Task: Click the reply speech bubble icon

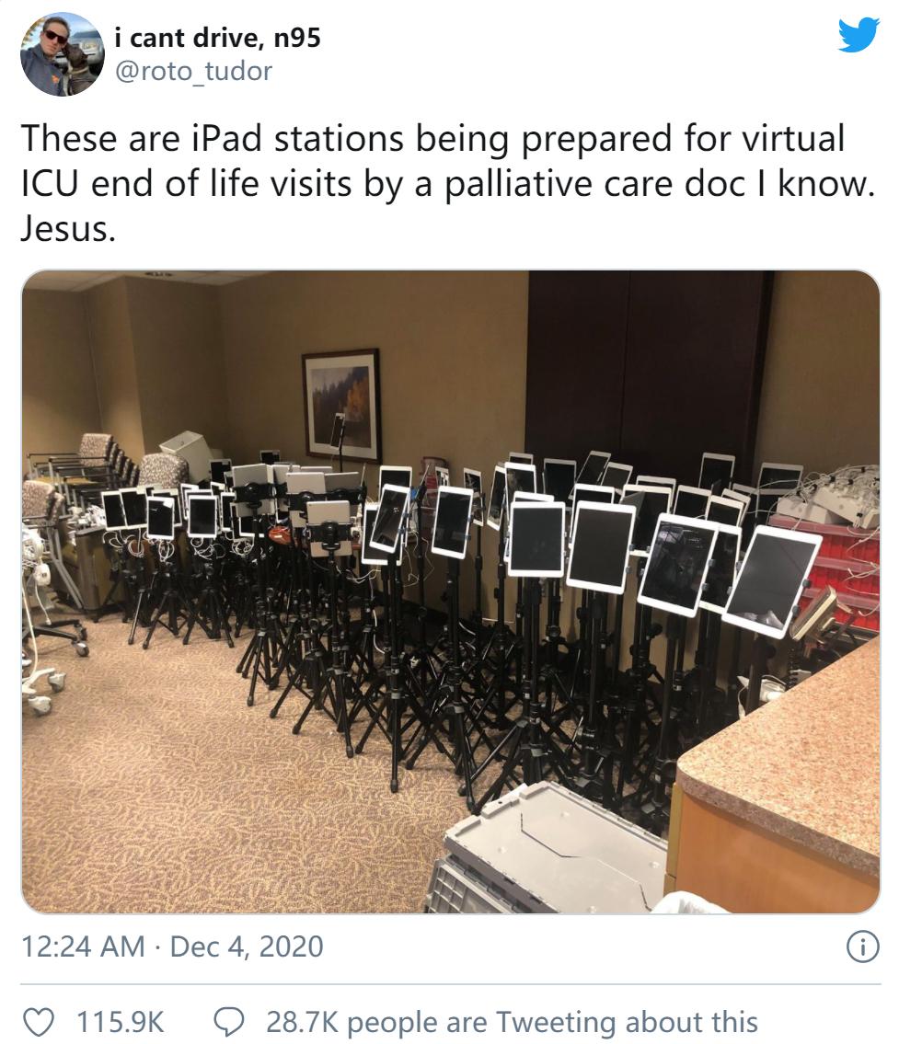Action: pyautogui.click(x=229, y=1022)
